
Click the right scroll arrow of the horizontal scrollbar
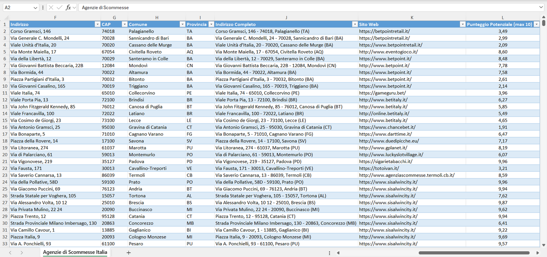tap(538, 252)
